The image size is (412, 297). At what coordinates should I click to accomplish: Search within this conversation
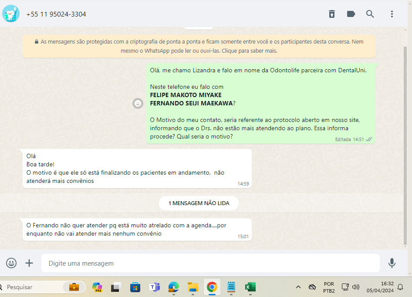coord(370,14)
